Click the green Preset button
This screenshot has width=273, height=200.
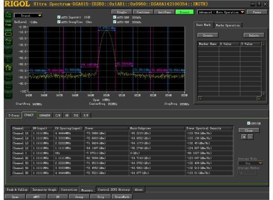click(x=184, y=12)
